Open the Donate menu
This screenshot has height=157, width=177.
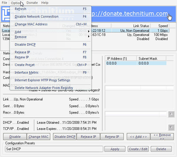coord(32,3)
